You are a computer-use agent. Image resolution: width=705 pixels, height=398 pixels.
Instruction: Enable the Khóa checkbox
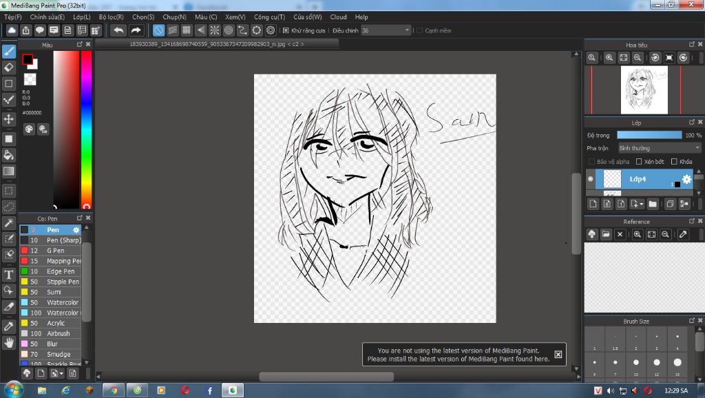[x=673, y=161]
